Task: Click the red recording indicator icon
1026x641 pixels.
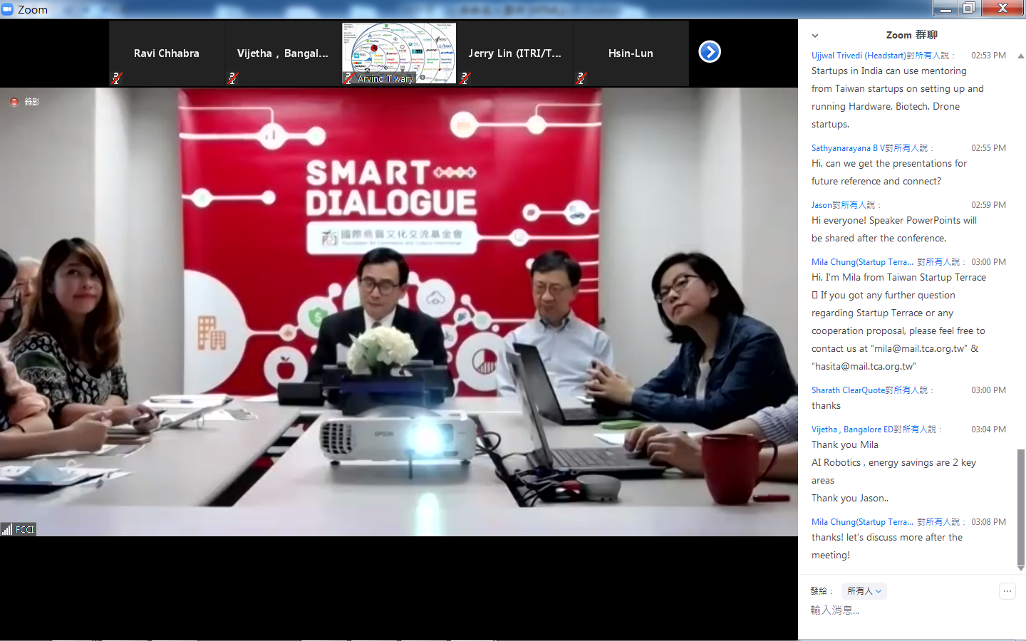Action: coord(14,102)
